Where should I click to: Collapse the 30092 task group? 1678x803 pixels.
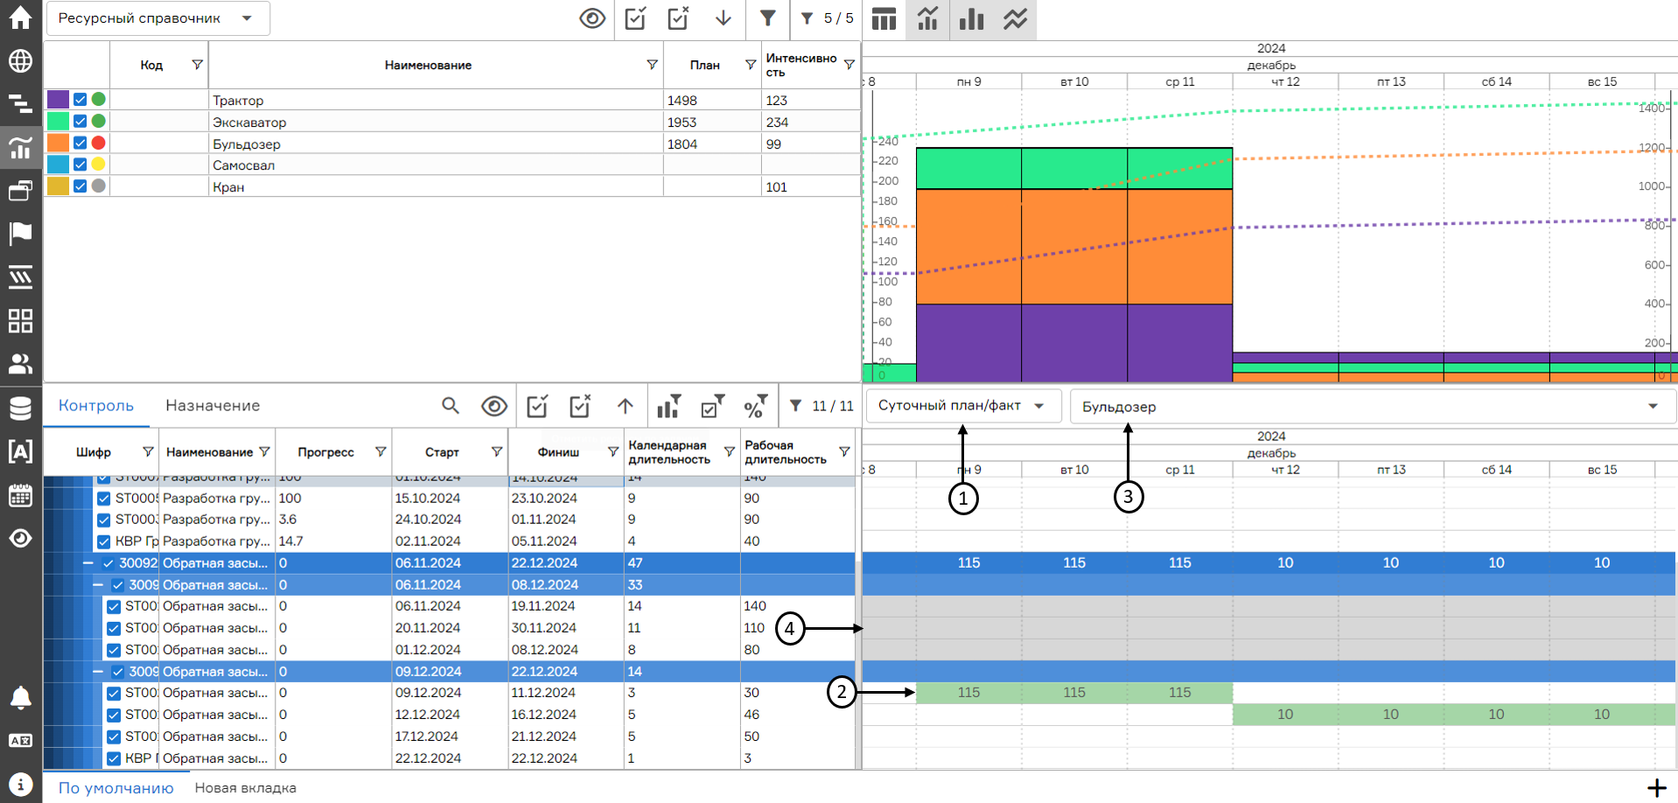[87, 563]
